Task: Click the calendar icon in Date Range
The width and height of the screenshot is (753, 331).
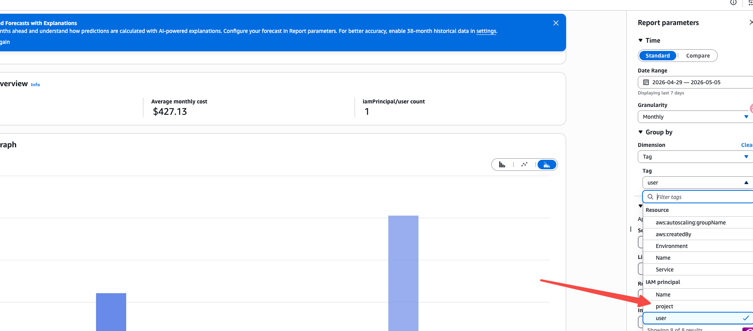Action: (x=646, y=82)
